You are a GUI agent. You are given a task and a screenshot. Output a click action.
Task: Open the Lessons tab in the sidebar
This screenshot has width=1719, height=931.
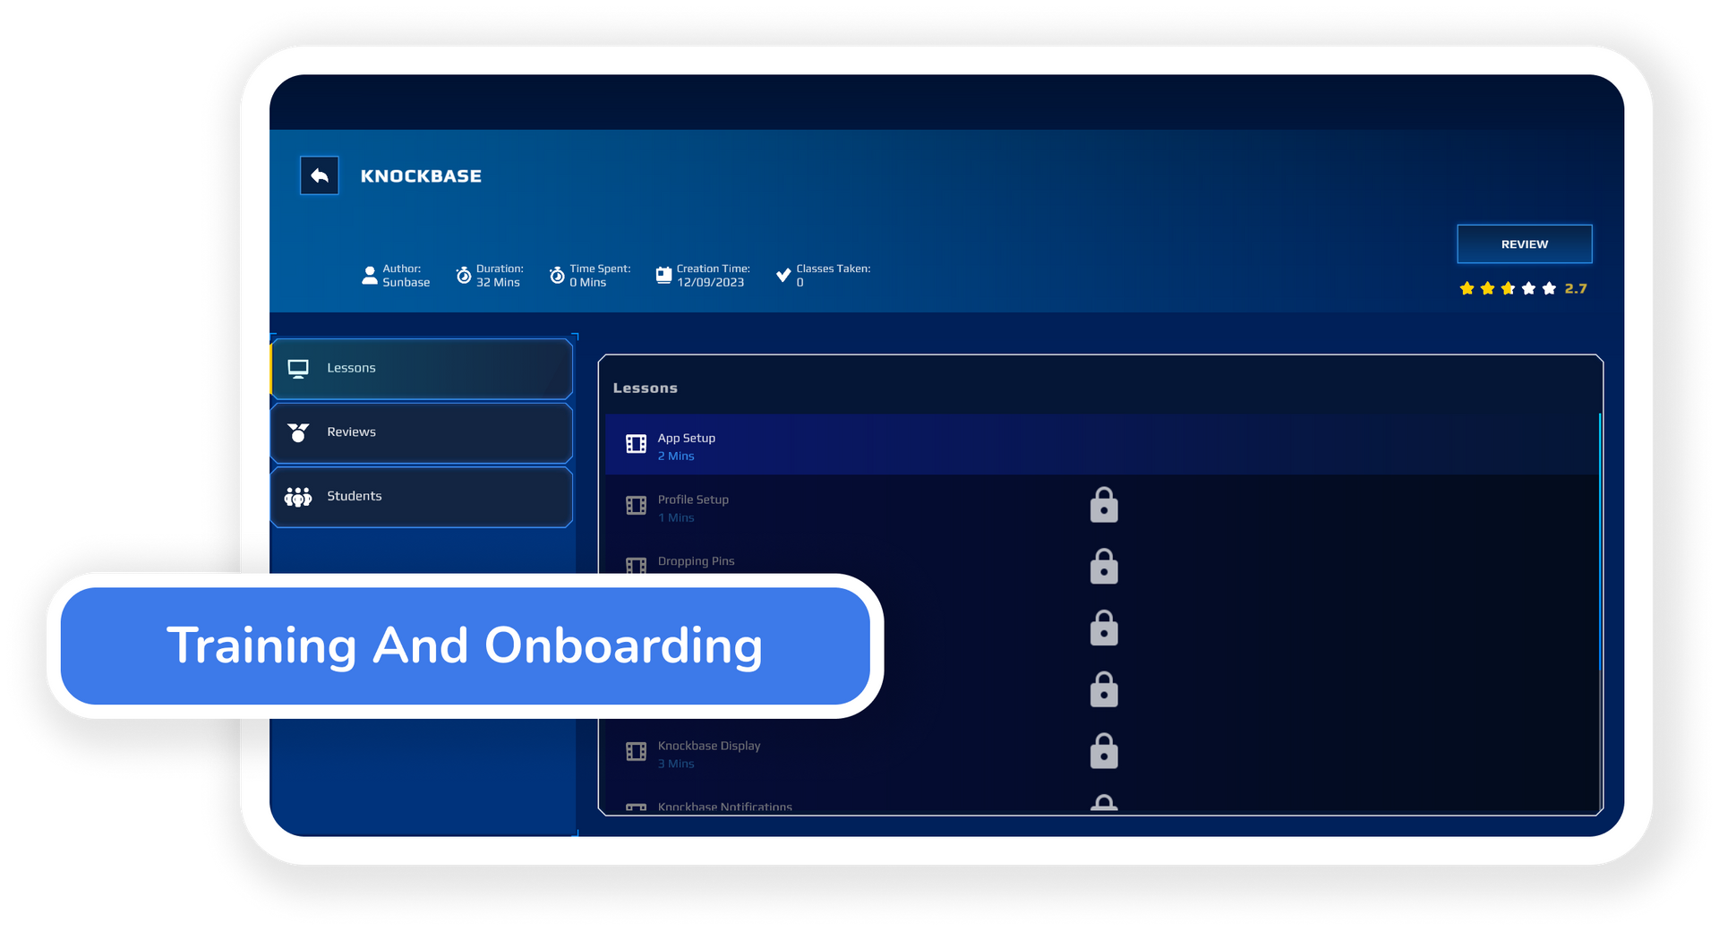(x=422, y=368)
